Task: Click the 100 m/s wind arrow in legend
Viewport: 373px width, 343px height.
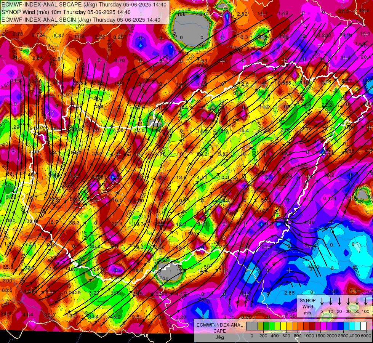Action: point(366,301)
